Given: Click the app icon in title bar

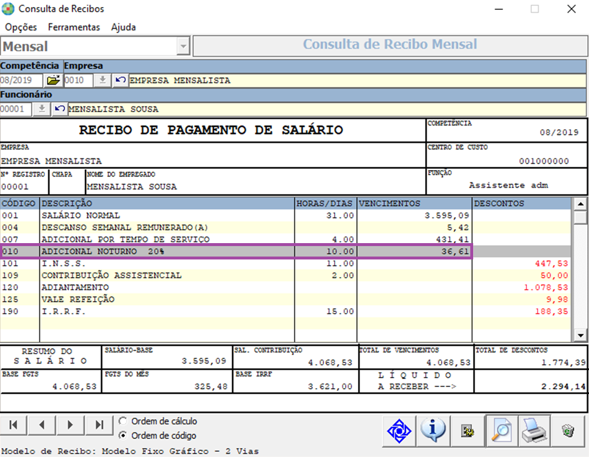Looking at the screenshot, I should (x=8, y=9).
